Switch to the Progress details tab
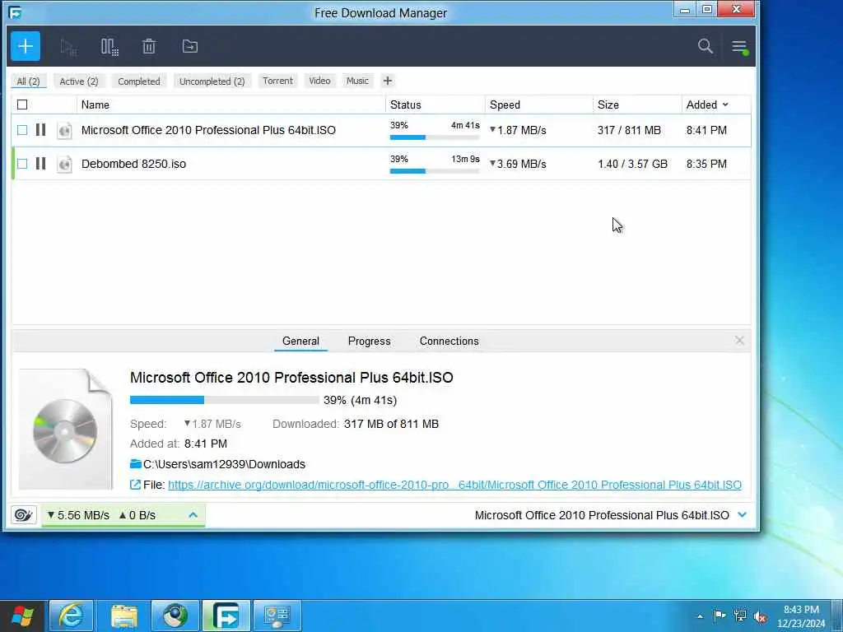This screenshot has width=843, height=632. point(370,341)
